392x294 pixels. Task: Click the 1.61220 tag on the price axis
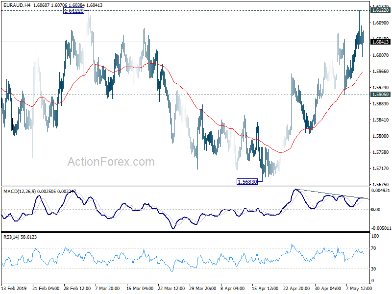click(381, 10)
